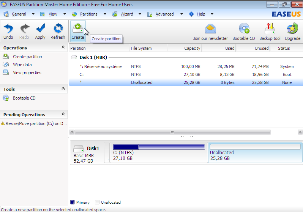Click the View menu icon
This screenshot has width=303, height=212.
tap(43, 14)
